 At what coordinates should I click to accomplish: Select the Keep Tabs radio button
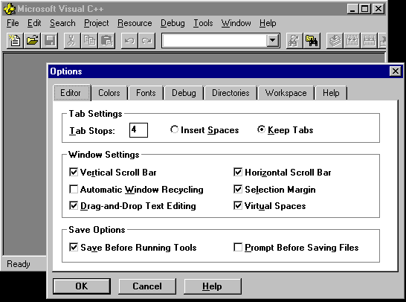[261, 129]
